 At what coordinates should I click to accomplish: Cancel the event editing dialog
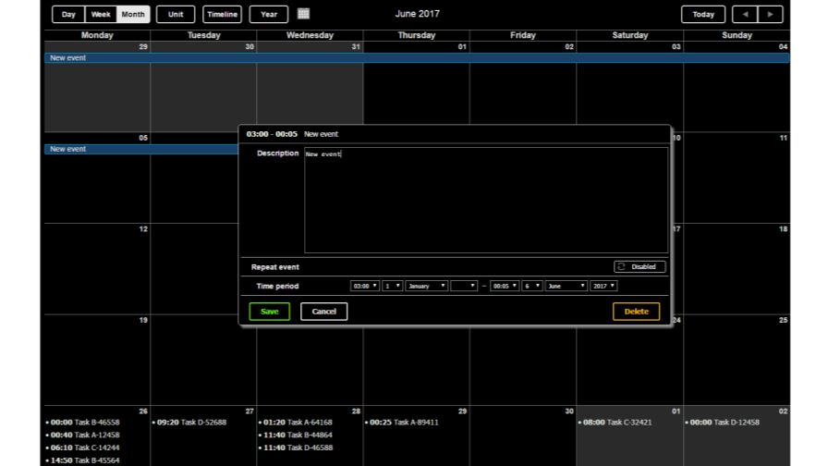coord(323,312)
